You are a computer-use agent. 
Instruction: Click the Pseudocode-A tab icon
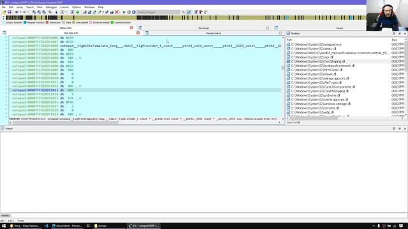tap(147, 33)
